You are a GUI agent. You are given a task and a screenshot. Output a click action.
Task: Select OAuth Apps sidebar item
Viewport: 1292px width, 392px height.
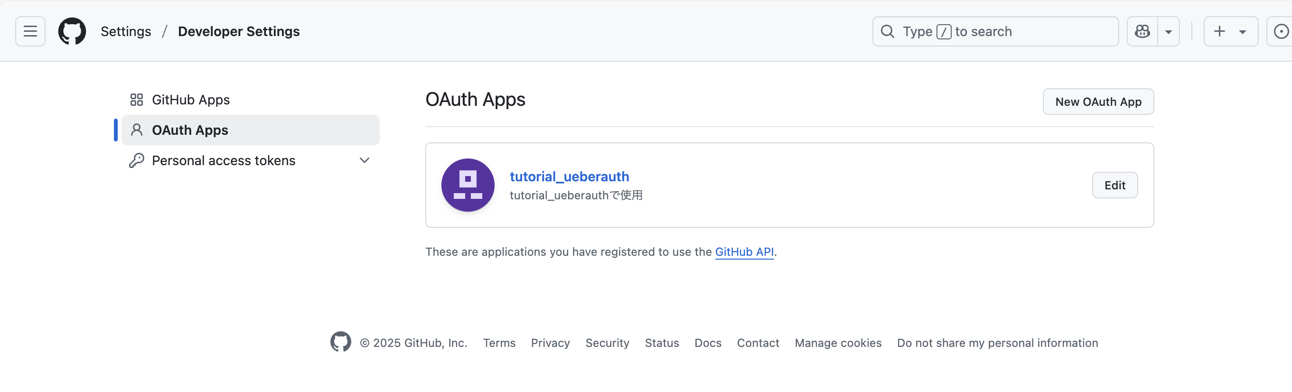click(x=250, y=130)
